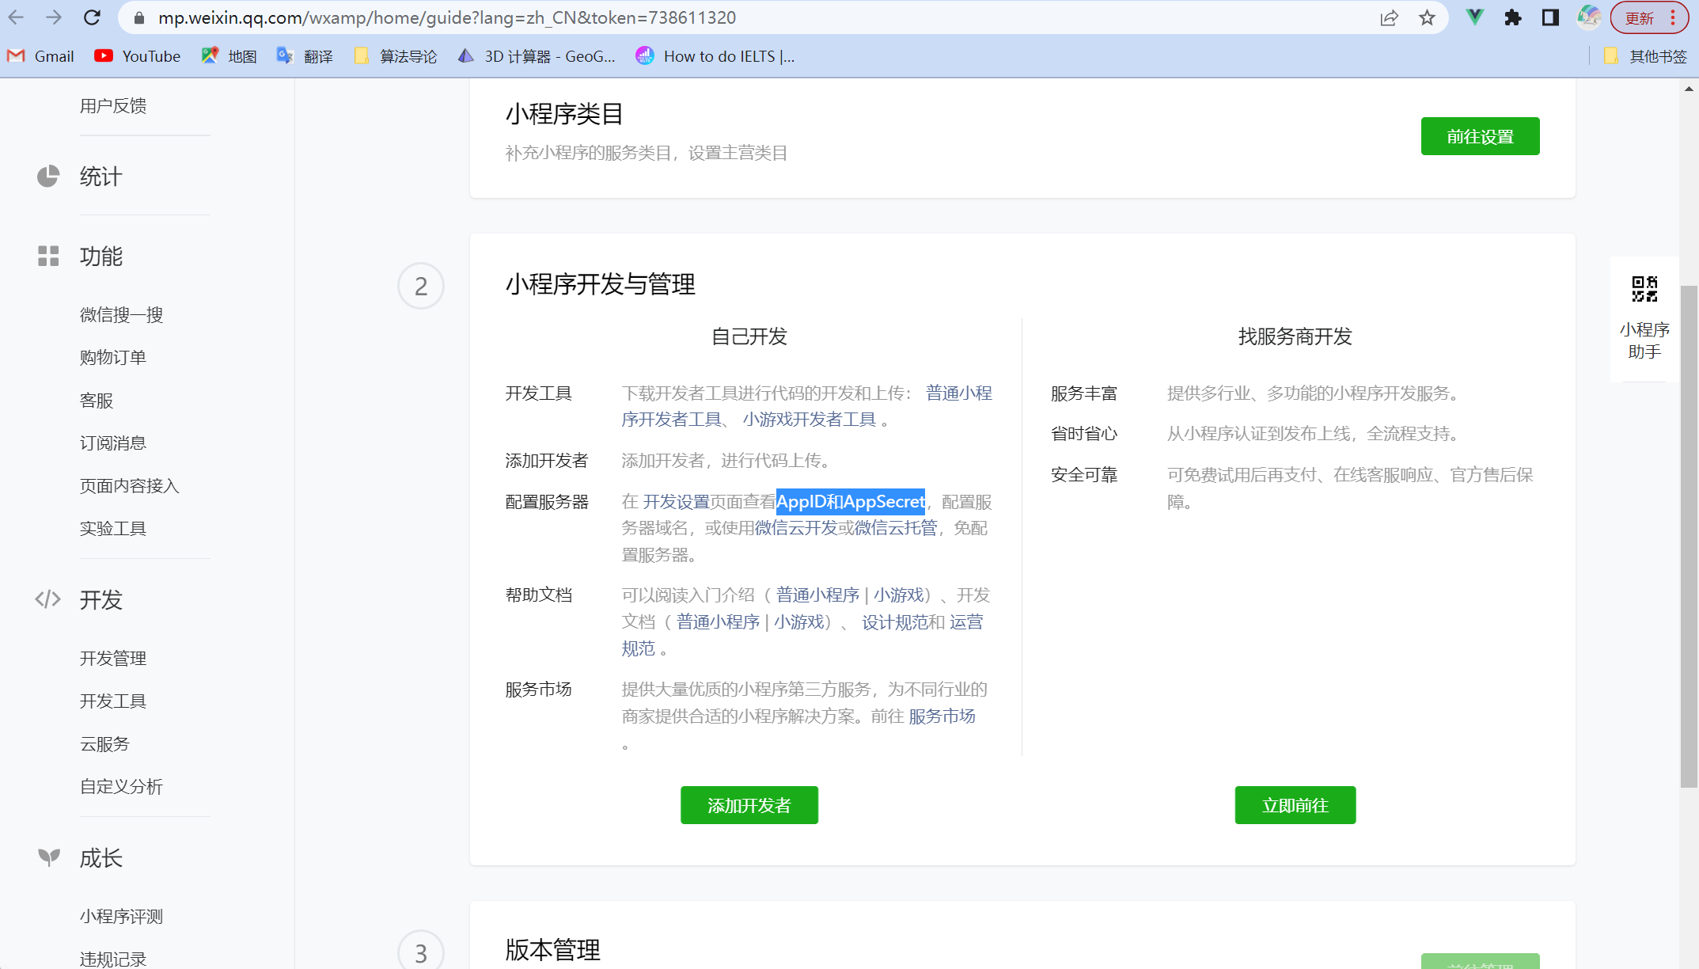The width and height of the screenshot is (1699, 969).
Task: Click the 成长 sprout icon in sidebar
Action: (x=48, y=857)
